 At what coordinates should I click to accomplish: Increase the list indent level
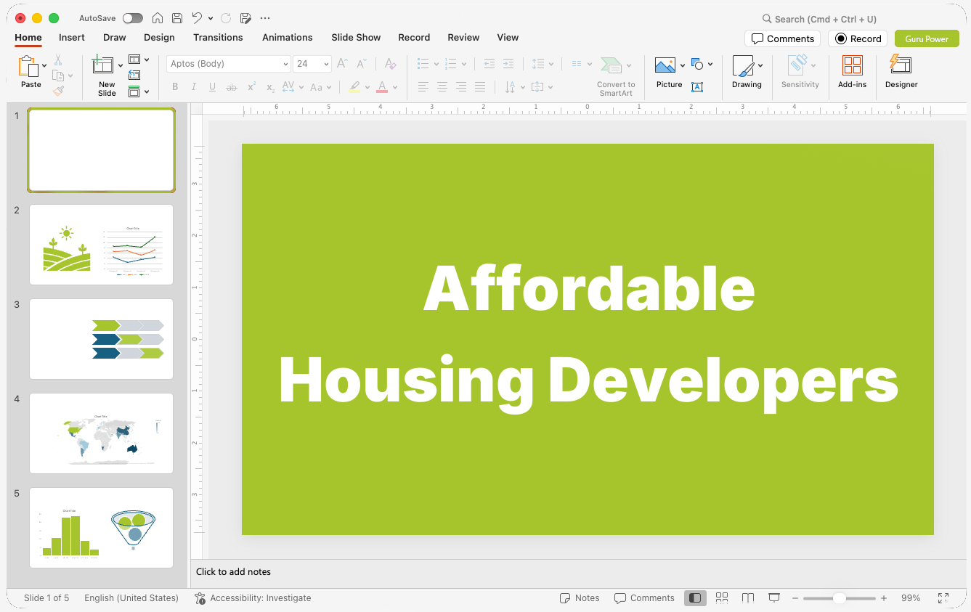pyautogui.click(x=508, y=64)
